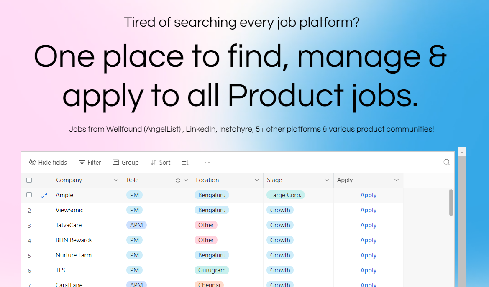Screen dimensions: 489x287
Task: Open the Filter icon in the toolbar
Action: pyautogui.click(x=82, y=162)
